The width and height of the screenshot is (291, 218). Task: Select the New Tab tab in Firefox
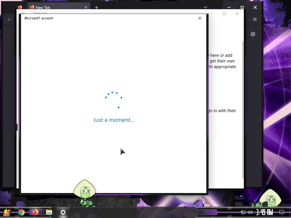point(59,7)
